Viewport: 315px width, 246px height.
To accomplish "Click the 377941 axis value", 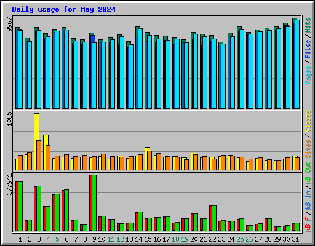I will coord(9,184).
